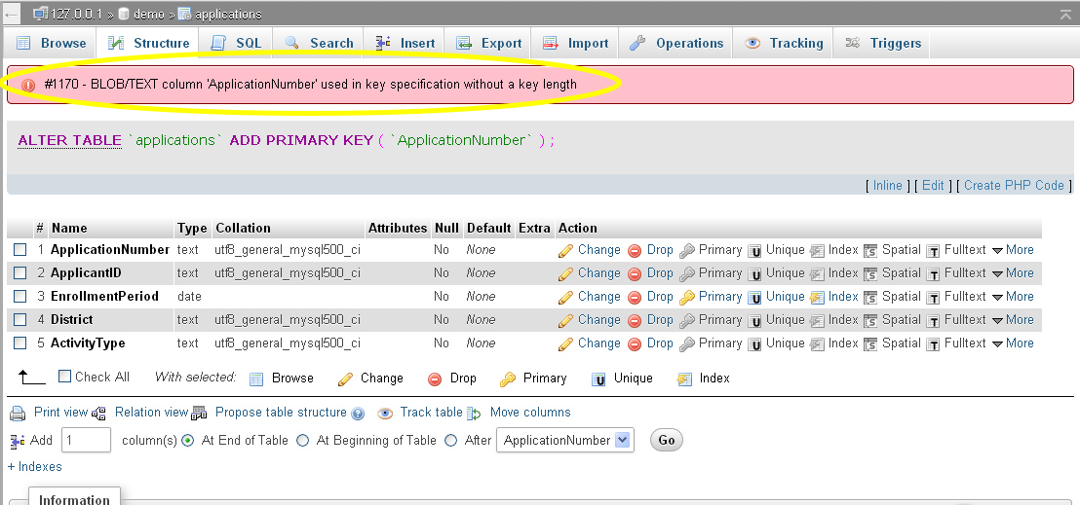Click the Edit link under the query
The image size is (1080, 505).
click(x=933, y=185)
